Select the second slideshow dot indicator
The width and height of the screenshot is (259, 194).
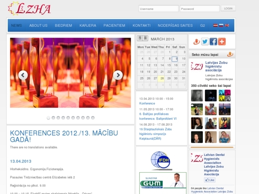coord(53,118)
